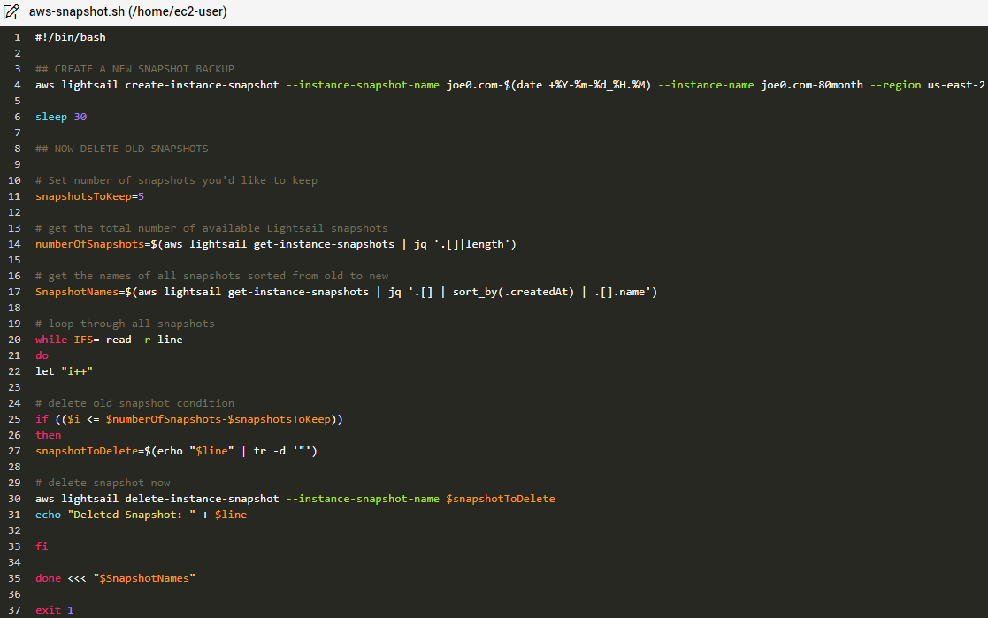Click the comment about names sorted from old to new
Image resolution: width=988 pixels, height=618 pixels.
coord(211,276)
